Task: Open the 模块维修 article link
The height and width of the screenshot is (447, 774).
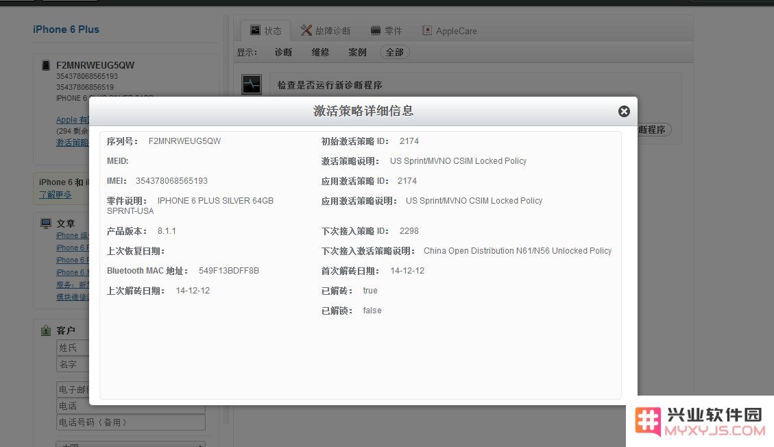Action: (72, 297)
